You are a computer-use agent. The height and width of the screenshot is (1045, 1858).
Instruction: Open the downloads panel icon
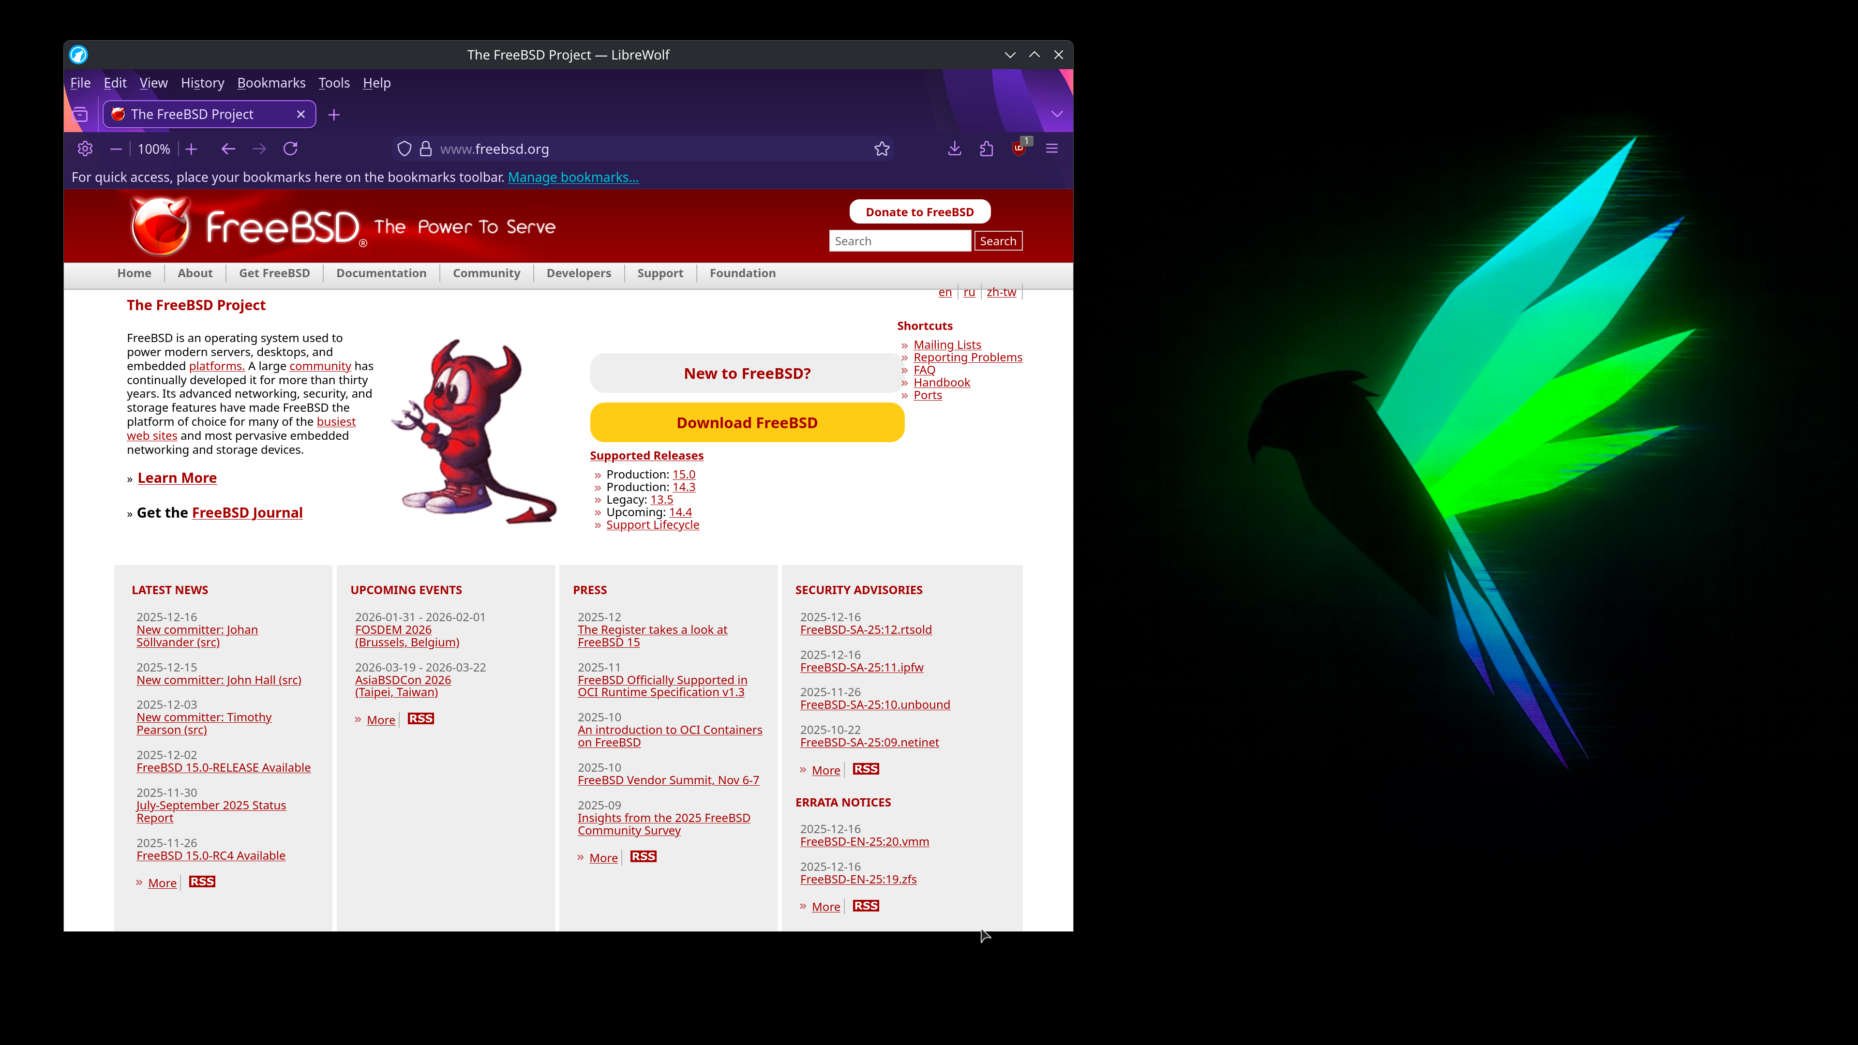point(954,149)
